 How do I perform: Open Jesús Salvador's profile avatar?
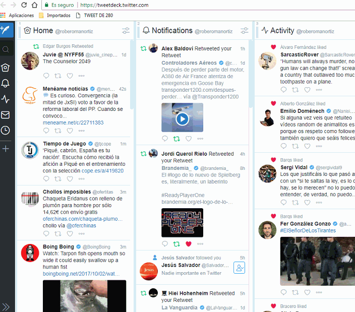click(149, 271)
